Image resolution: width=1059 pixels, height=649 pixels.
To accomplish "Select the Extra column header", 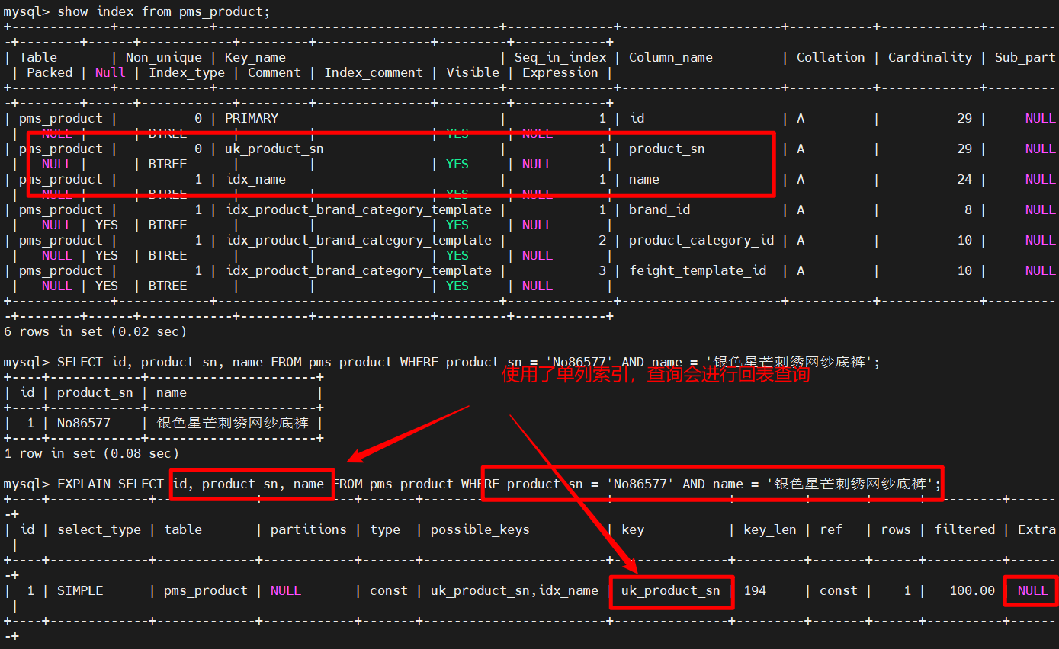I will pos(1037,530).
